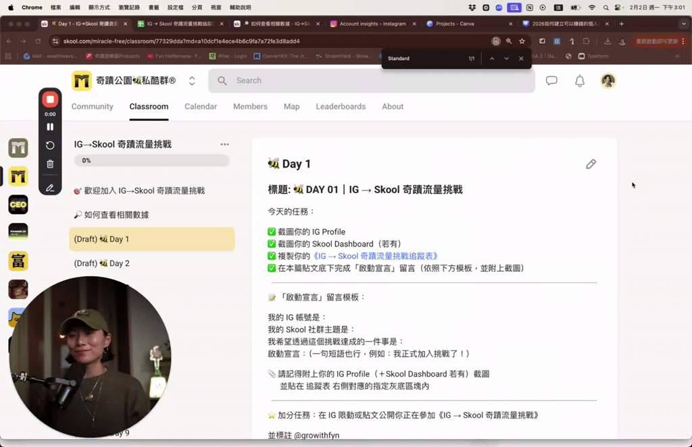The height and width of the screenshot is (447, 692).
Task: Open the 檔案 menu in the menu bar
Action: tap(56, 7)
